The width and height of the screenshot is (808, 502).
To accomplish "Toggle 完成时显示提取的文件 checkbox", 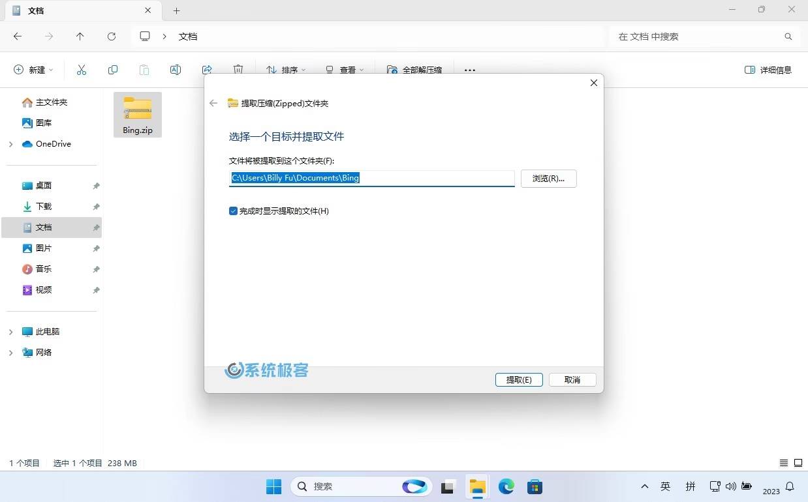I will point(233,211).
